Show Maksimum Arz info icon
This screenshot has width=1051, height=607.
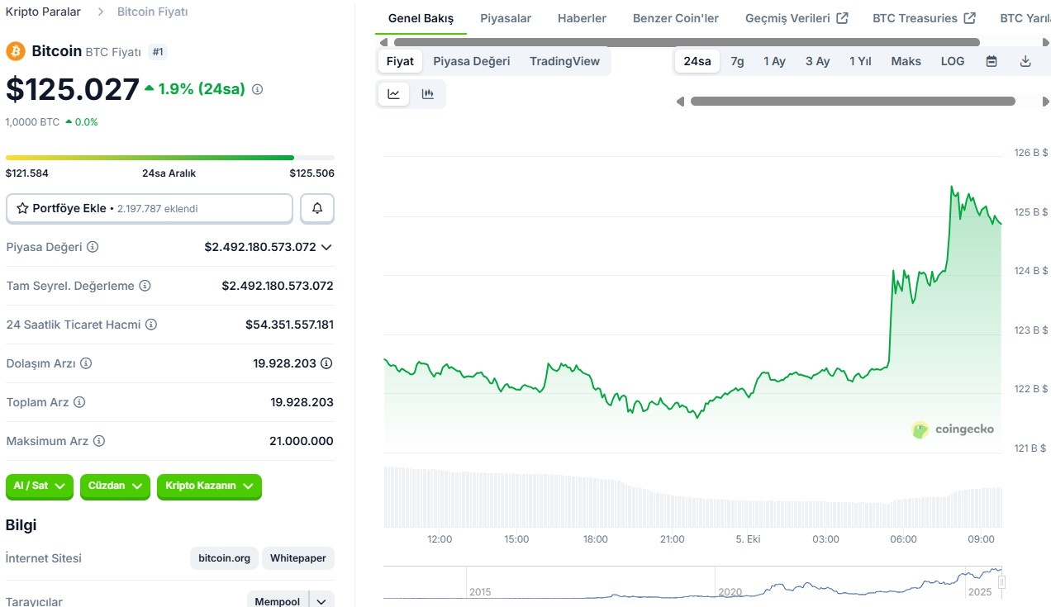click(x=99, y=441)
